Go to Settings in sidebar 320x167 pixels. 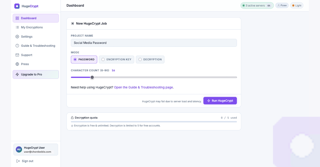36,36
